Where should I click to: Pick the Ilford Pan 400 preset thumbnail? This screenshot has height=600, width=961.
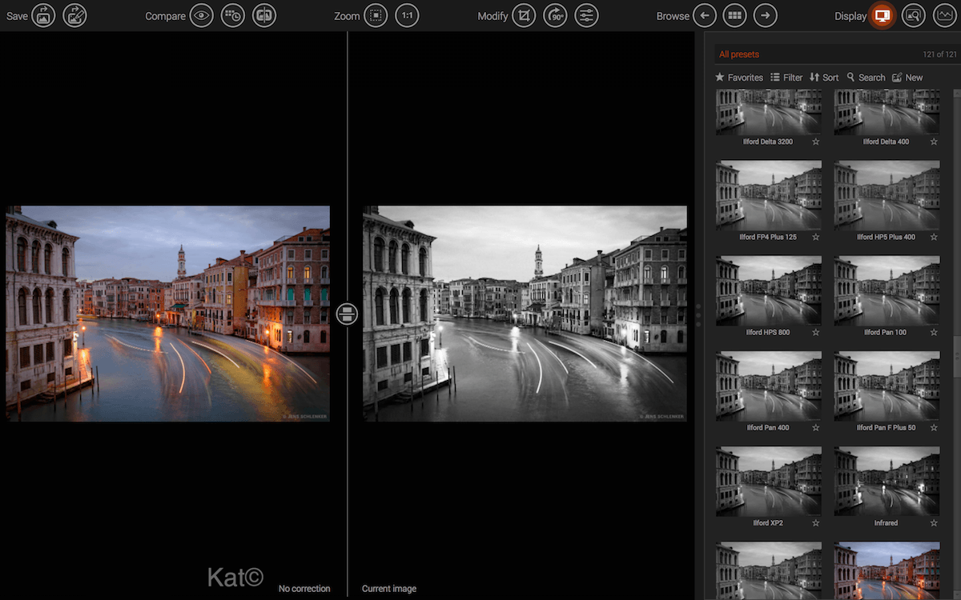(x=769, y=386)
